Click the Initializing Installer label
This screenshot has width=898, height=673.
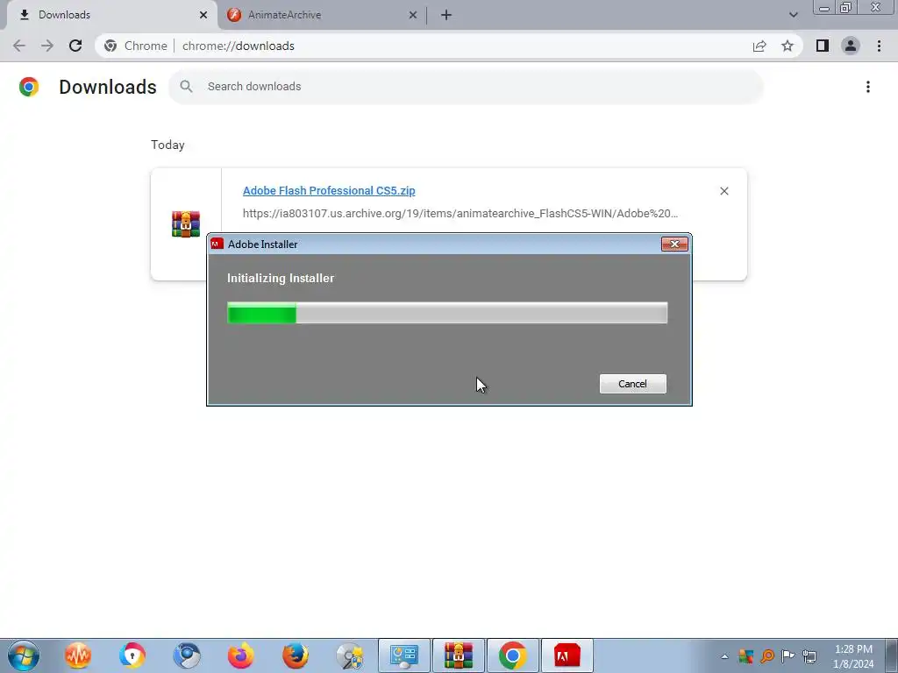[x=281, y=278]
